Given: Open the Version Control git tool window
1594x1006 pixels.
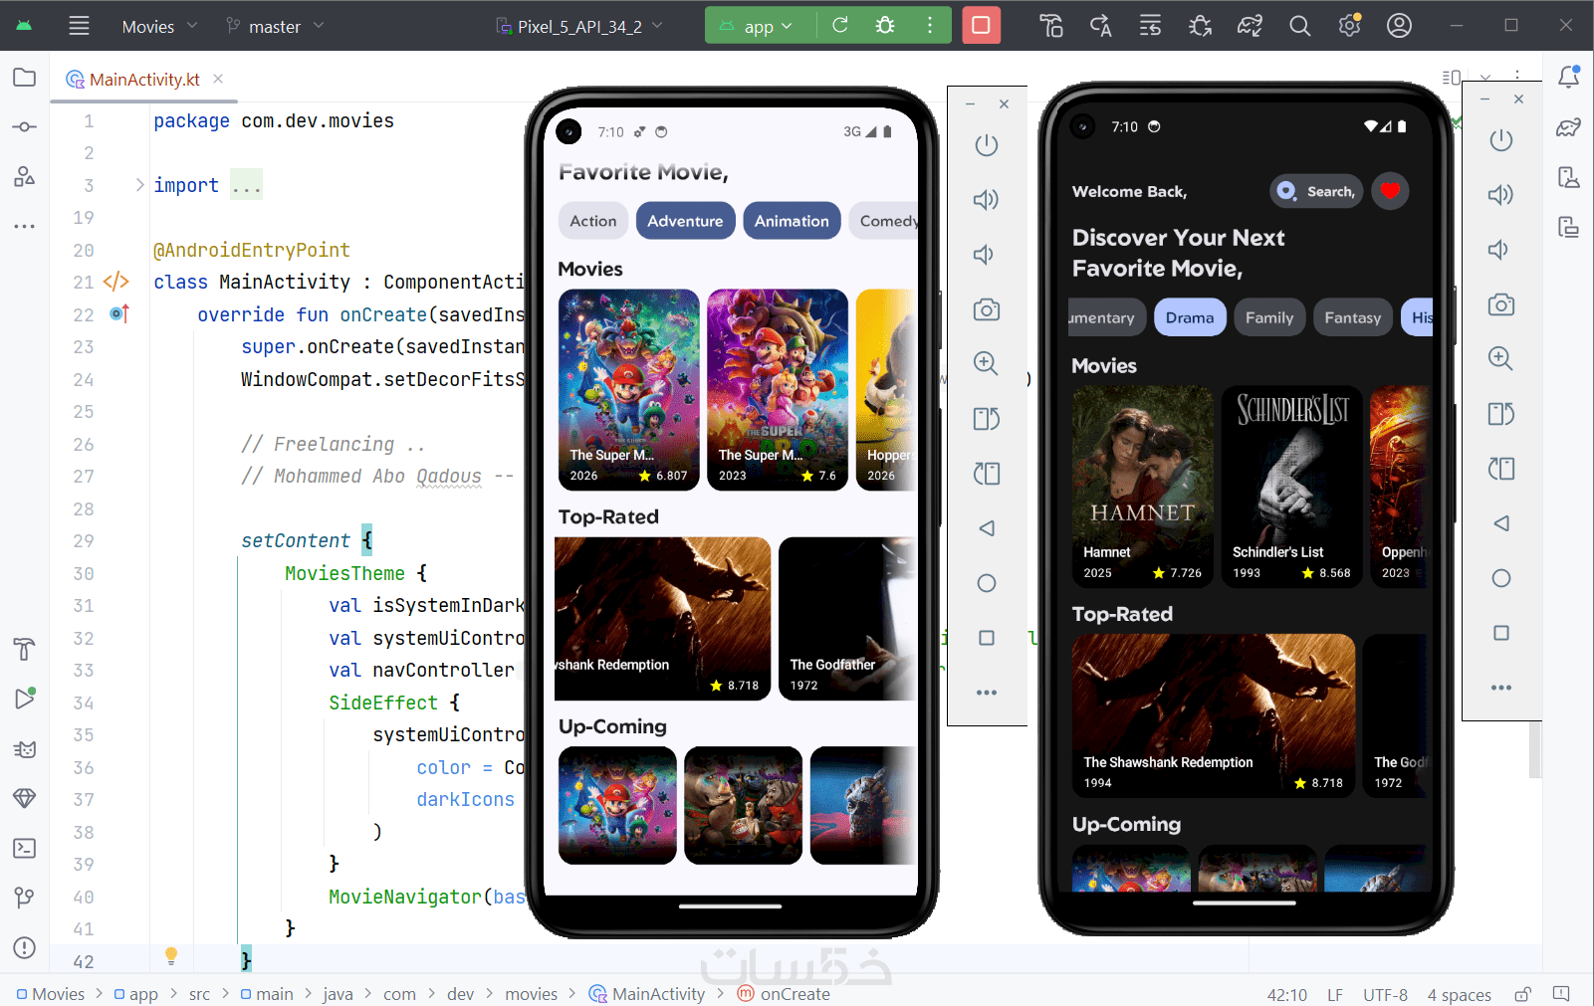Looking at the screenshot, I should tap(25, 898).
